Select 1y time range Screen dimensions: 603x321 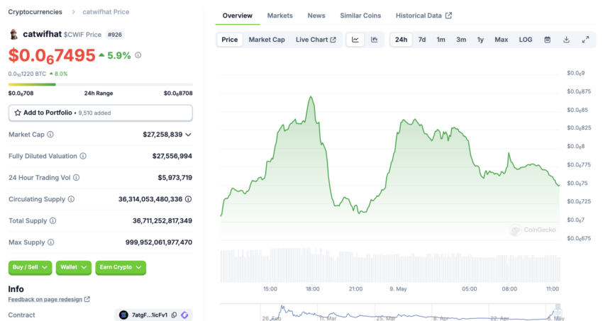coord(480,40)
